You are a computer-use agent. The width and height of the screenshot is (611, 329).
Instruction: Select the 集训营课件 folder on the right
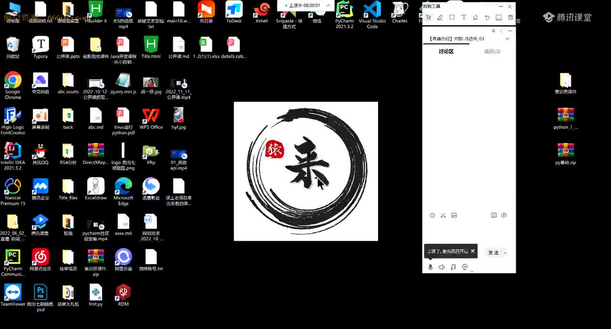(566, 83)
